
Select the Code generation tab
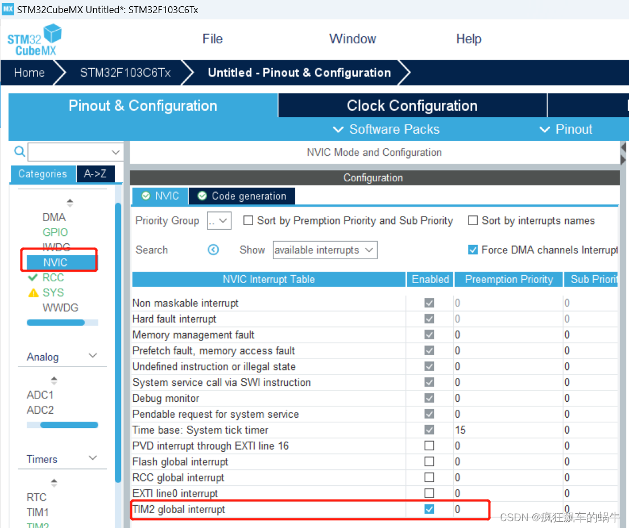click(x=242, y=196)
